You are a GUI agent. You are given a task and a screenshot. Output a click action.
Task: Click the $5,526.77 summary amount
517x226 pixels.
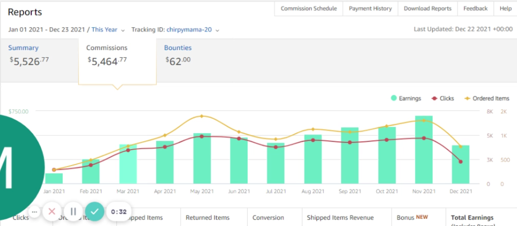pyautogui.click(x=29, y=61)
